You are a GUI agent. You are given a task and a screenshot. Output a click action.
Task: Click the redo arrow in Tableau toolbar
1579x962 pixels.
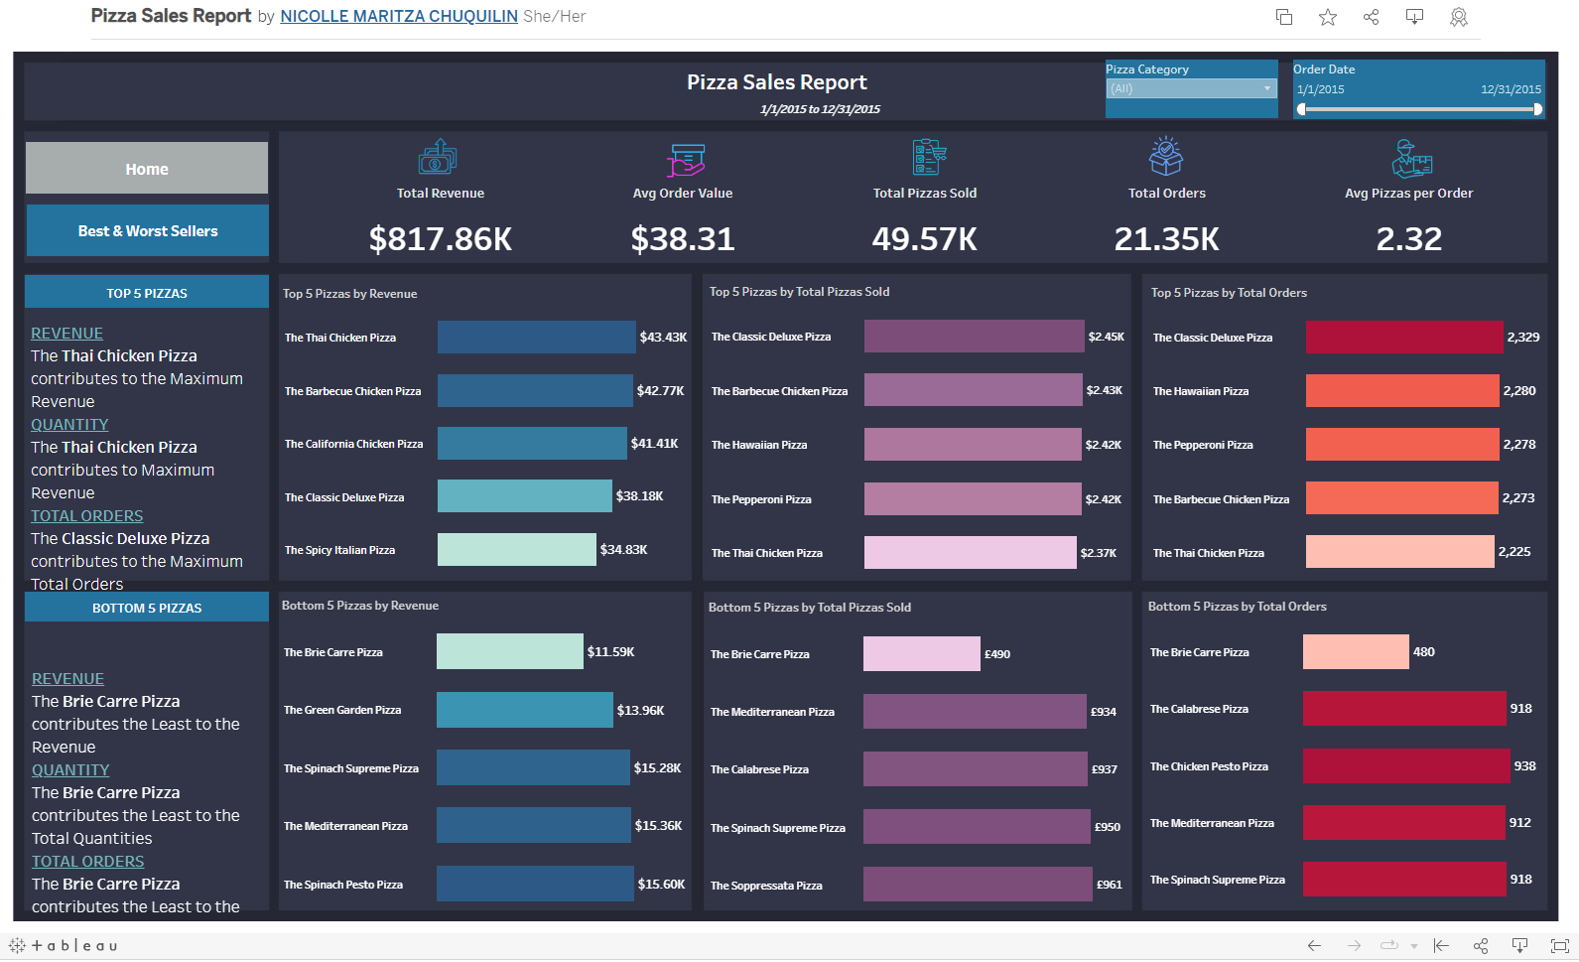tap(1354, 946)
